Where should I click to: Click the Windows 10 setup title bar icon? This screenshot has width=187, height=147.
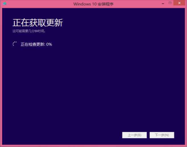[x=5, y=4]
